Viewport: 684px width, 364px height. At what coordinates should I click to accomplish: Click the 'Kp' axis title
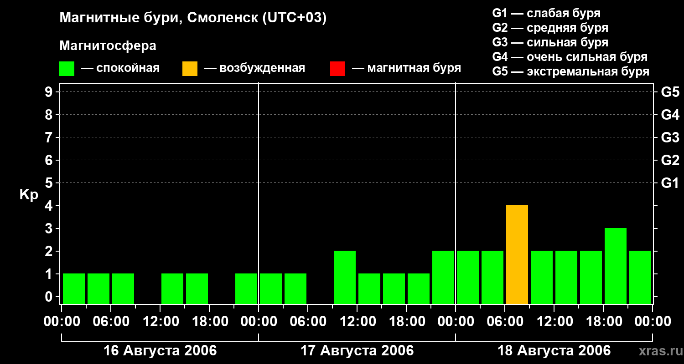(x=29, y=195)
